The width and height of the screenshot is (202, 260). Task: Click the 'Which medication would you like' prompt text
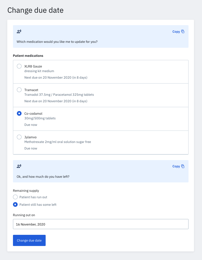[57, 42]
